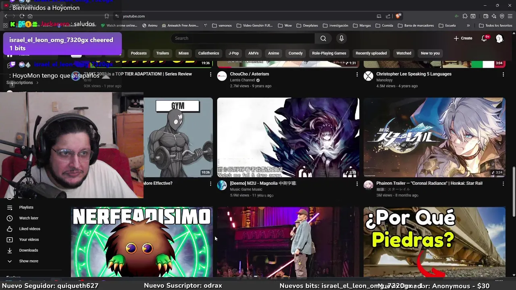This screenshot has width=516, height=290.
Task: Open investigación bookmarks folder
Action: click(x=335, y=25)
